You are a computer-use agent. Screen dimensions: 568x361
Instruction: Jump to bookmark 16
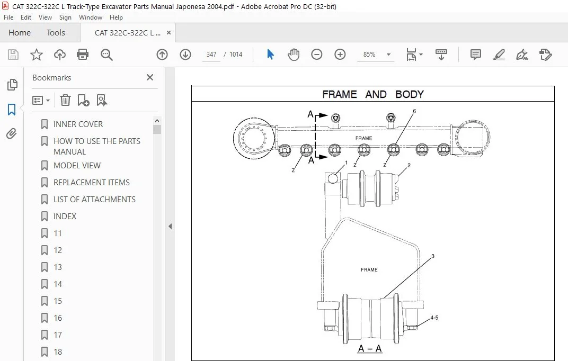(58, 318)
